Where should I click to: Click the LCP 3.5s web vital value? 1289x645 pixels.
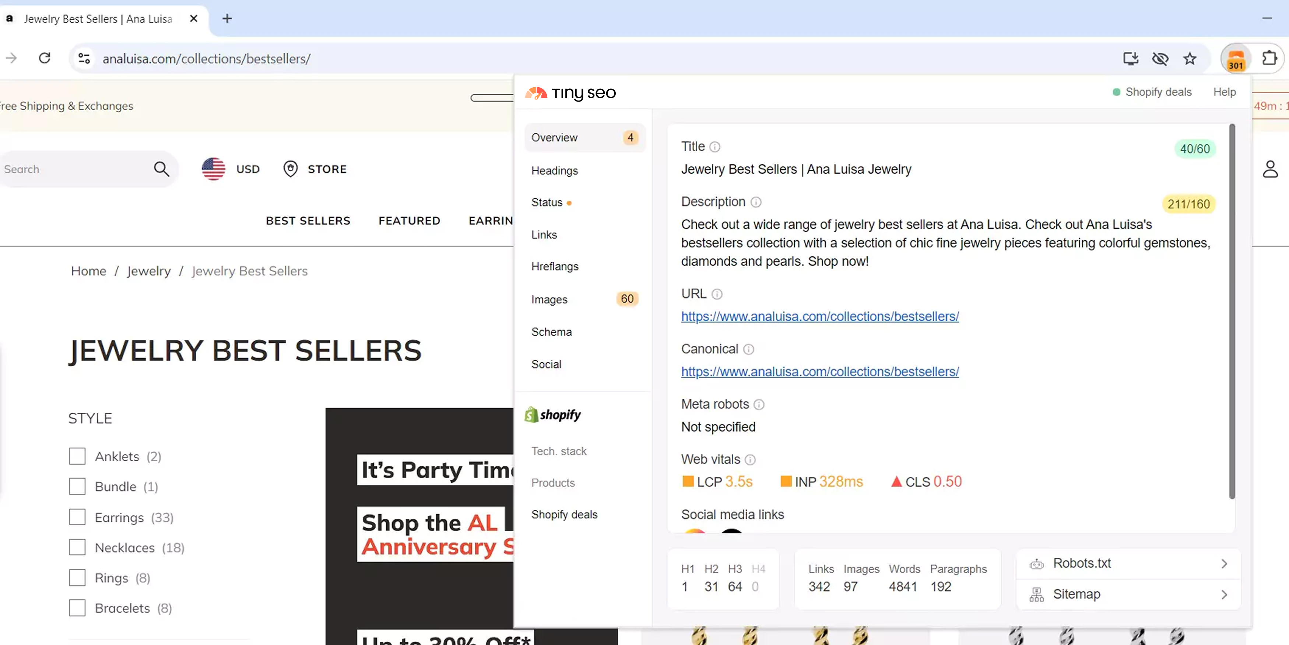point(738,482)
